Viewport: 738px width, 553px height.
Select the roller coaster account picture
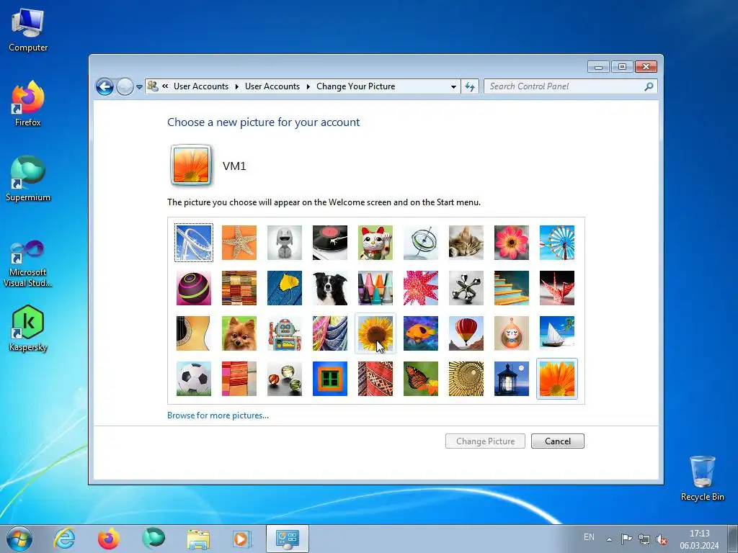(193, 243)
